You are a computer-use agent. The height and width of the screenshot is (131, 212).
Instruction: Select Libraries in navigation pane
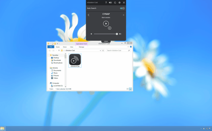tap(55, 68)
